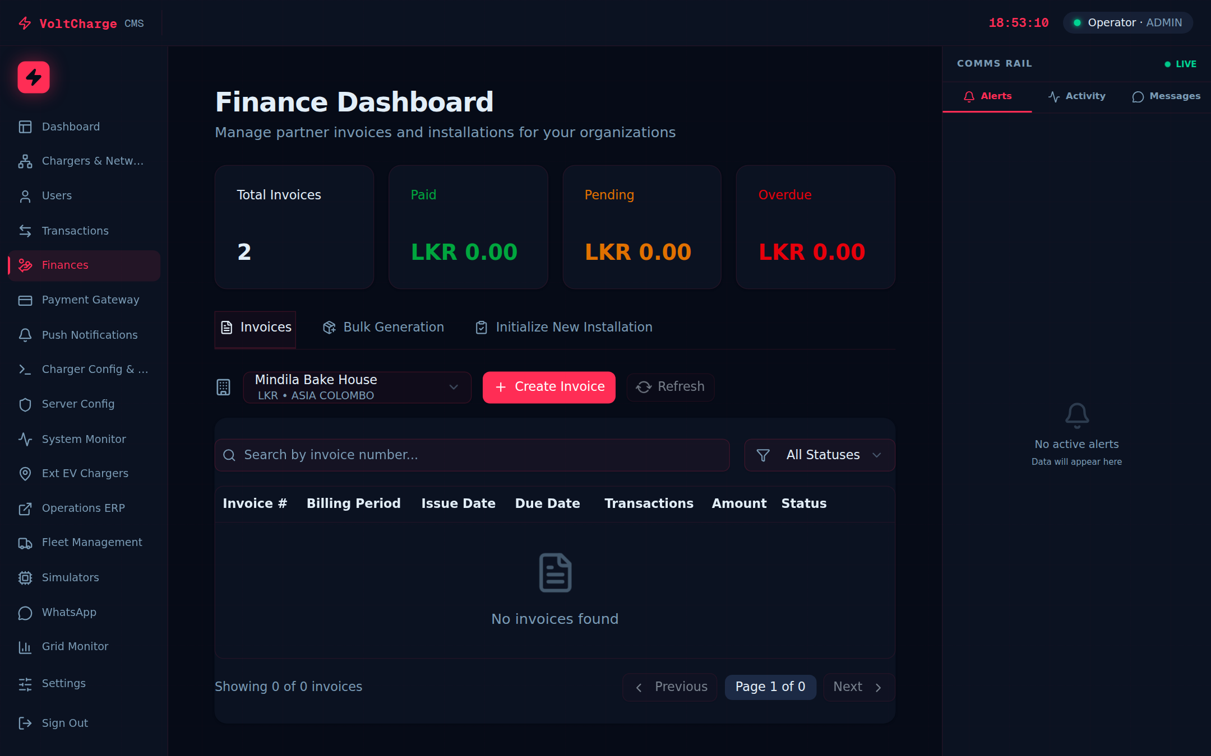Screen dimensions: 1211x756
Task: Click the invoice number search field
Action: pyautogui.click(x=472, y=455)
